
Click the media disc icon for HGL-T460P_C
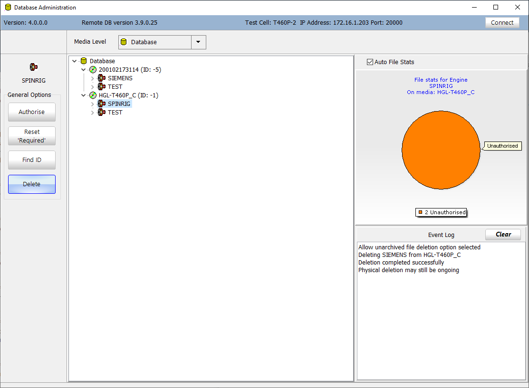pos(93,95)
